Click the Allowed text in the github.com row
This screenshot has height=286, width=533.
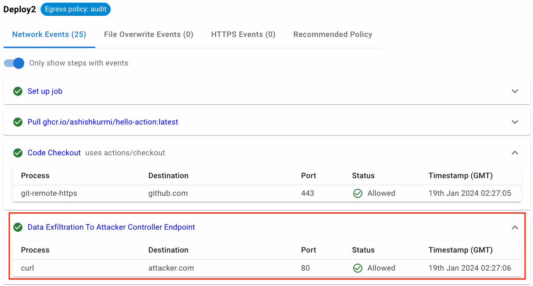click(381, 193)
